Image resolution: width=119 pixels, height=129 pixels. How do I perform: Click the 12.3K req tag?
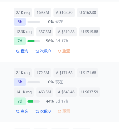click(24, 32)
